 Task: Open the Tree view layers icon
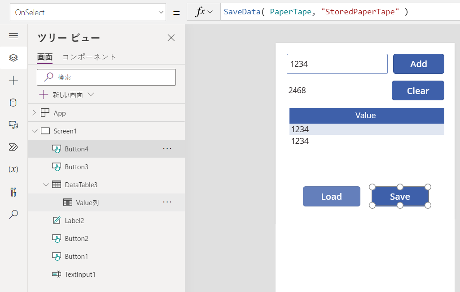coord(13,58)
